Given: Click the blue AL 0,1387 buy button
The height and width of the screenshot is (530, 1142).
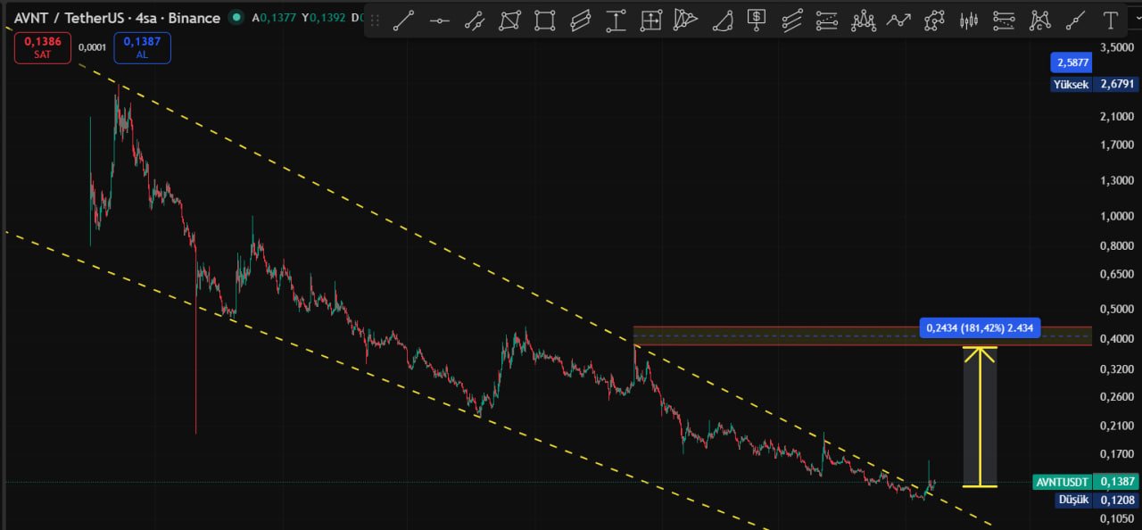Looking at the screenshot, I should coord(142,47).
